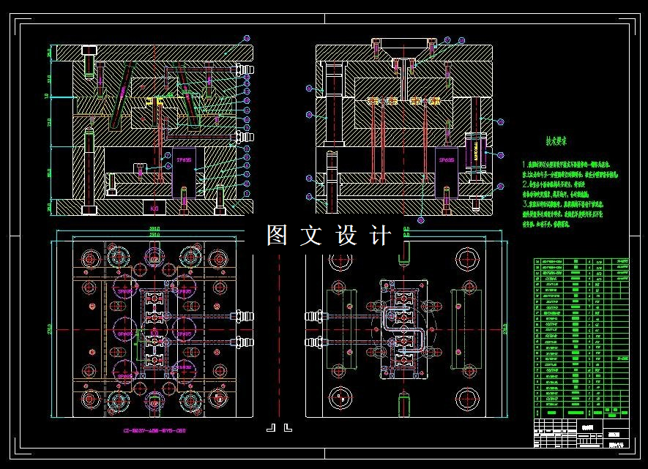Click the KO label at the center of the bottom-left plan
The image size is (648, 469).
tap(154, 332)
